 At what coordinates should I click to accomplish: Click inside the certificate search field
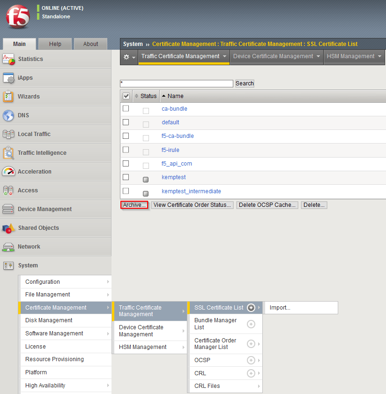[x=176, y=83]
